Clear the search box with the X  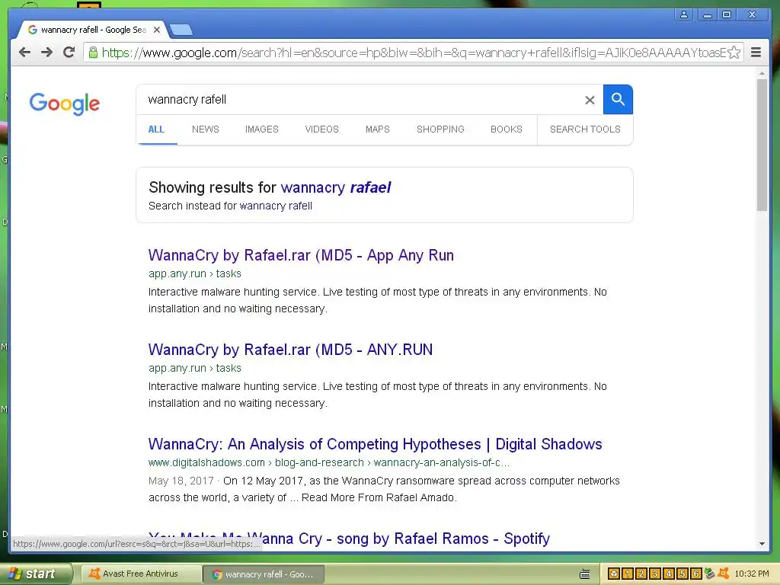(590, 100)
